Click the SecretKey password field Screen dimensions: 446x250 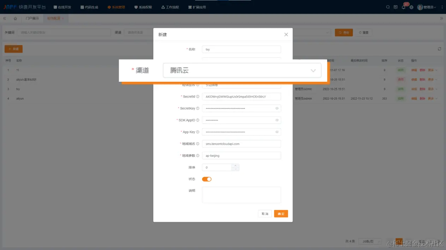pyautogui.click(x=242, y=108)
